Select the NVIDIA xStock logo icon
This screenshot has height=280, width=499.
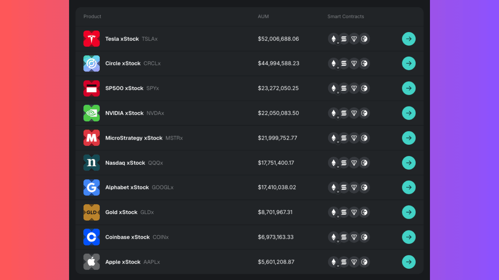point(92,113)
